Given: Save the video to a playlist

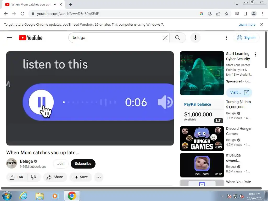Looking at the screenshot, I should (80, 177).
